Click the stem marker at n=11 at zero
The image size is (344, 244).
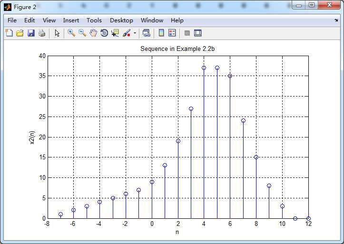click(x=295, y=218)
